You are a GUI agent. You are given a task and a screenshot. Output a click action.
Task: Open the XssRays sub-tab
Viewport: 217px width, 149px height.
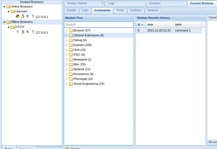point(136,10)
